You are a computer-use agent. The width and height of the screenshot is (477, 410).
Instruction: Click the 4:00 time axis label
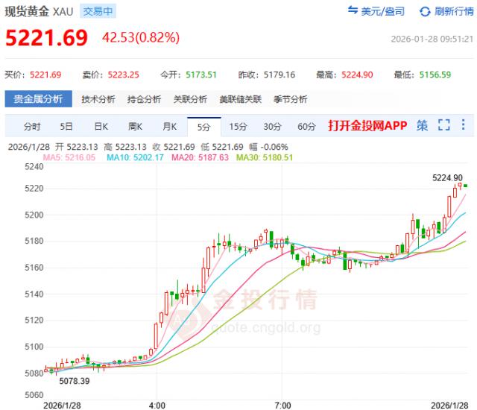click(x=157, y=405)
